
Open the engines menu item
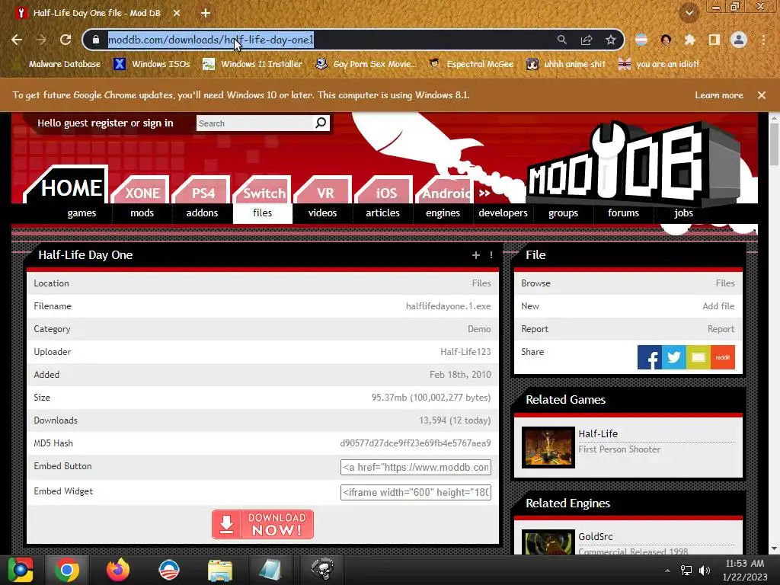(443, 213)
